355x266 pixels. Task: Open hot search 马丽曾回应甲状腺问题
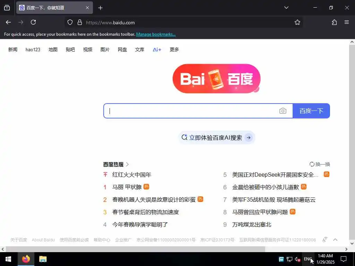[260, 212]
